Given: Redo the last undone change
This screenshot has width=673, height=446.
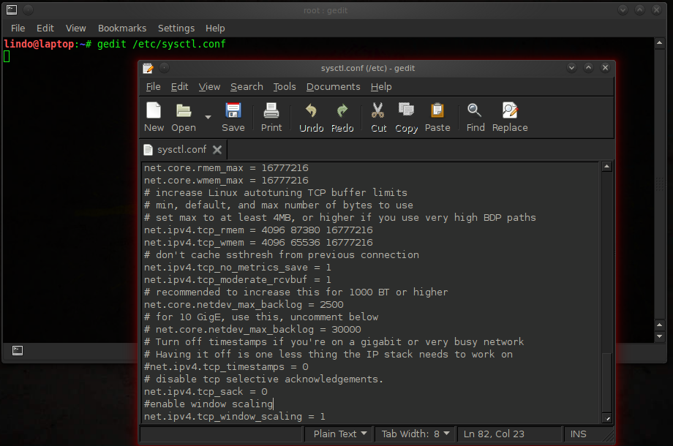Looking at the screenshot, I should [342, 117].
